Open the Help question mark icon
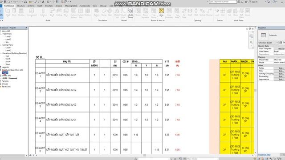Screen dimensions: 285x160 (x=274, y=2)
